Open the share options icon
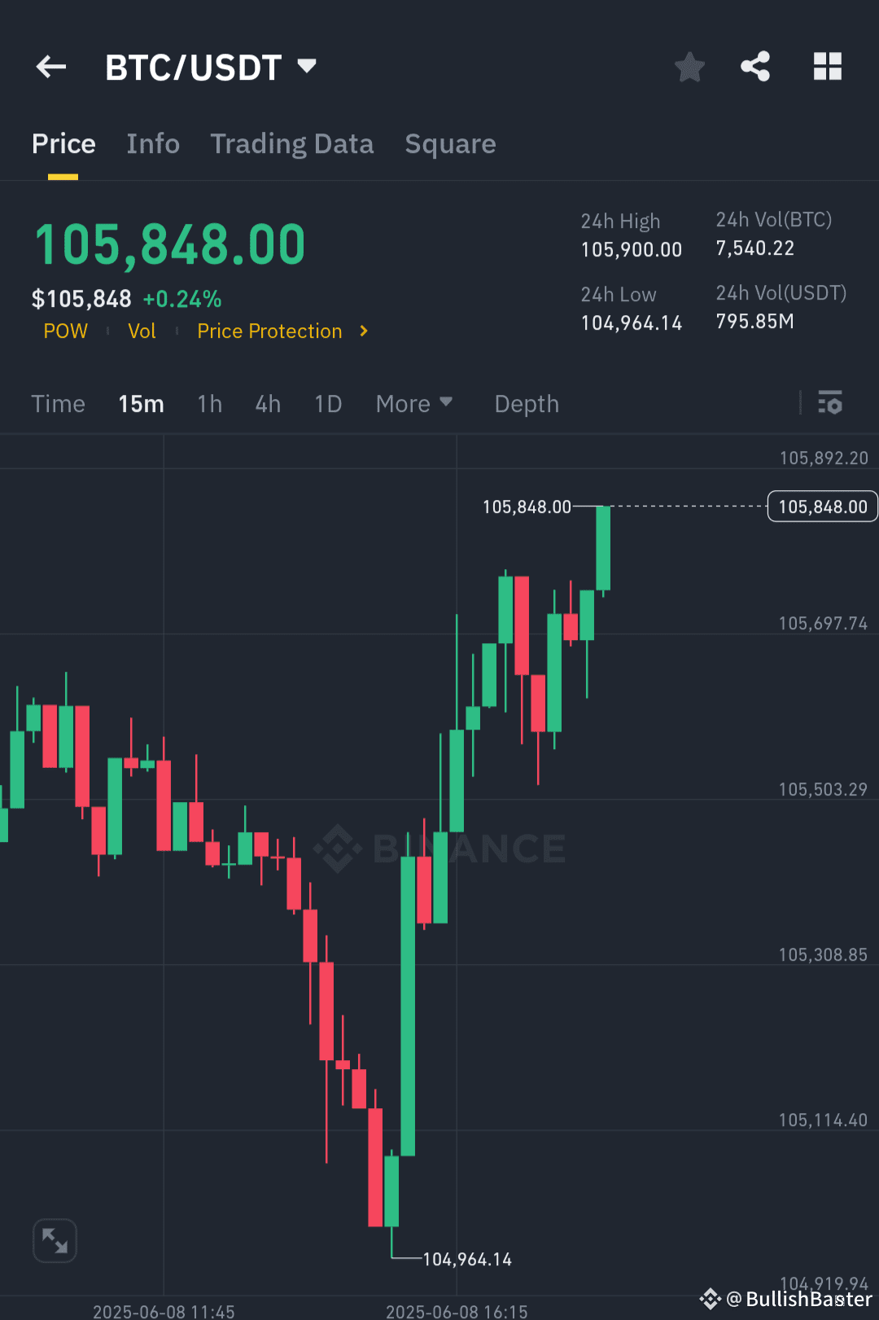The image size is (879, 1320). click(754, 68)
